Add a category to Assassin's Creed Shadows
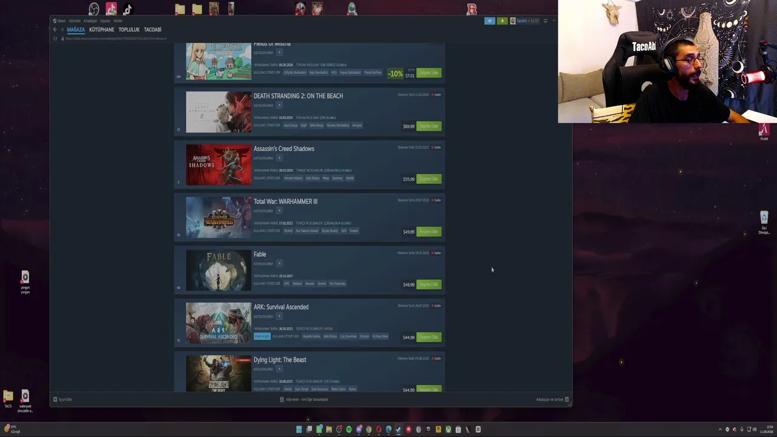Image resolution: width=777 pixels, height=437 pixels. pos(279,158)
